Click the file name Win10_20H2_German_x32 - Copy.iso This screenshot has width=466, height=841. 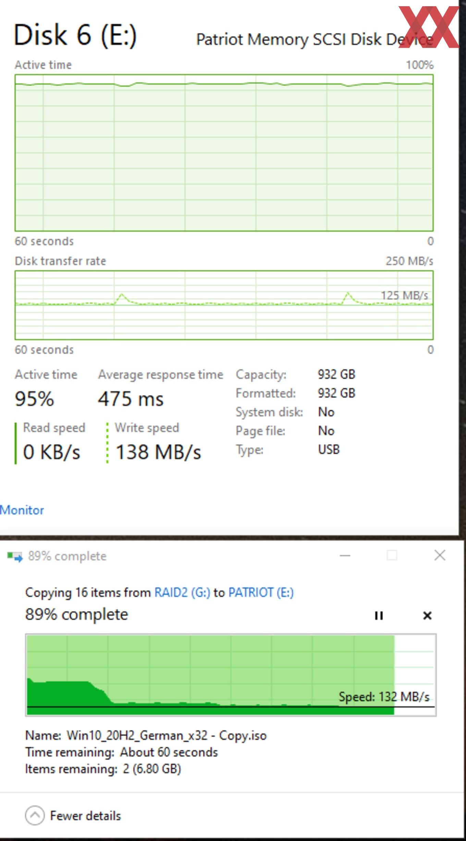(x=167, y=735)
